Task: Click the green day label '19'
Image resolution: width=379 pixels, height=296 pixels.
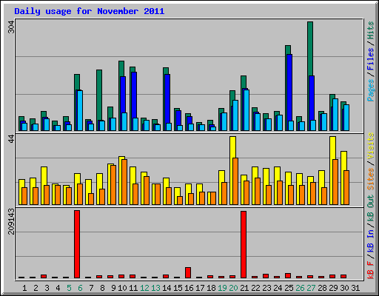Action: tap(222, 288)
